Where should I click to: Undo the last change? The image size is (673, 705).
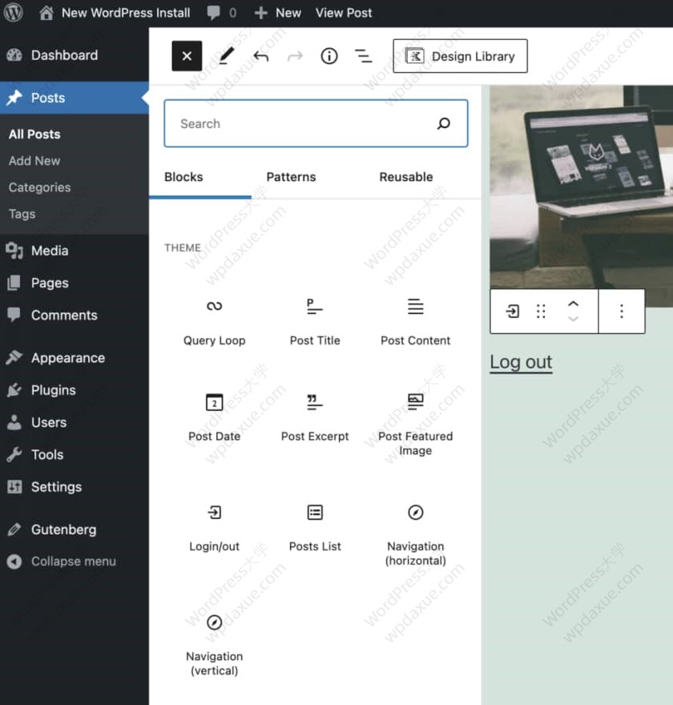pos(260,56)
